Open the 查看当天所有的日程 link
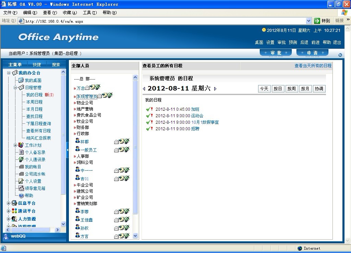 313,66
